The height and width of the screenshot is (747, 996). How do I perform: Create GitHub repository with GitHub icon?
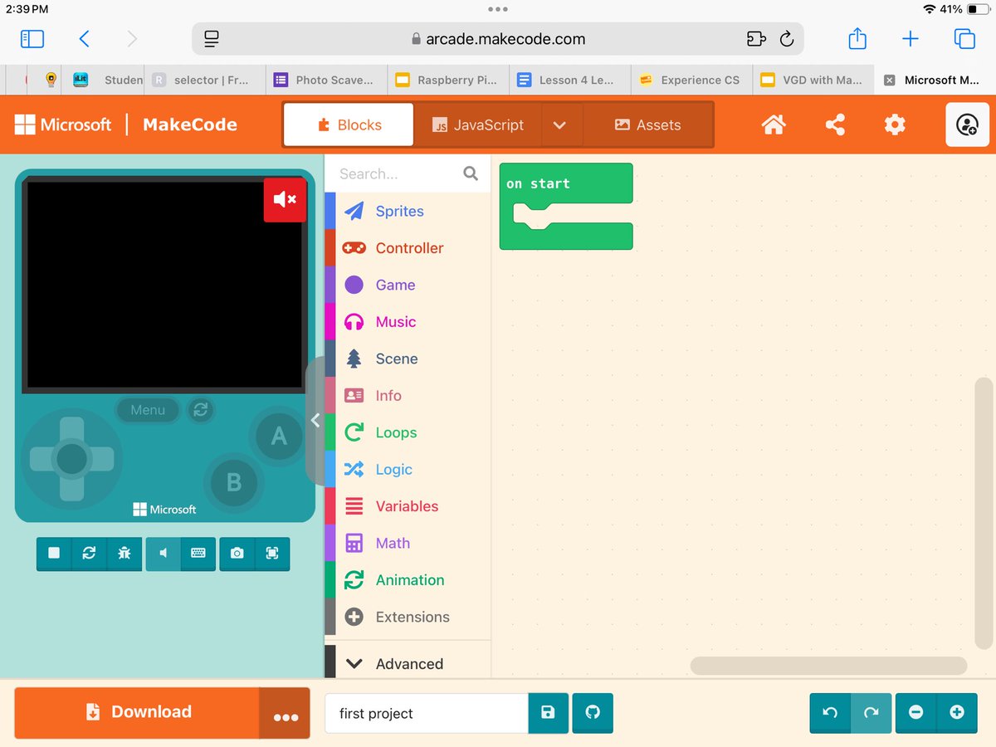coord(593,713)
